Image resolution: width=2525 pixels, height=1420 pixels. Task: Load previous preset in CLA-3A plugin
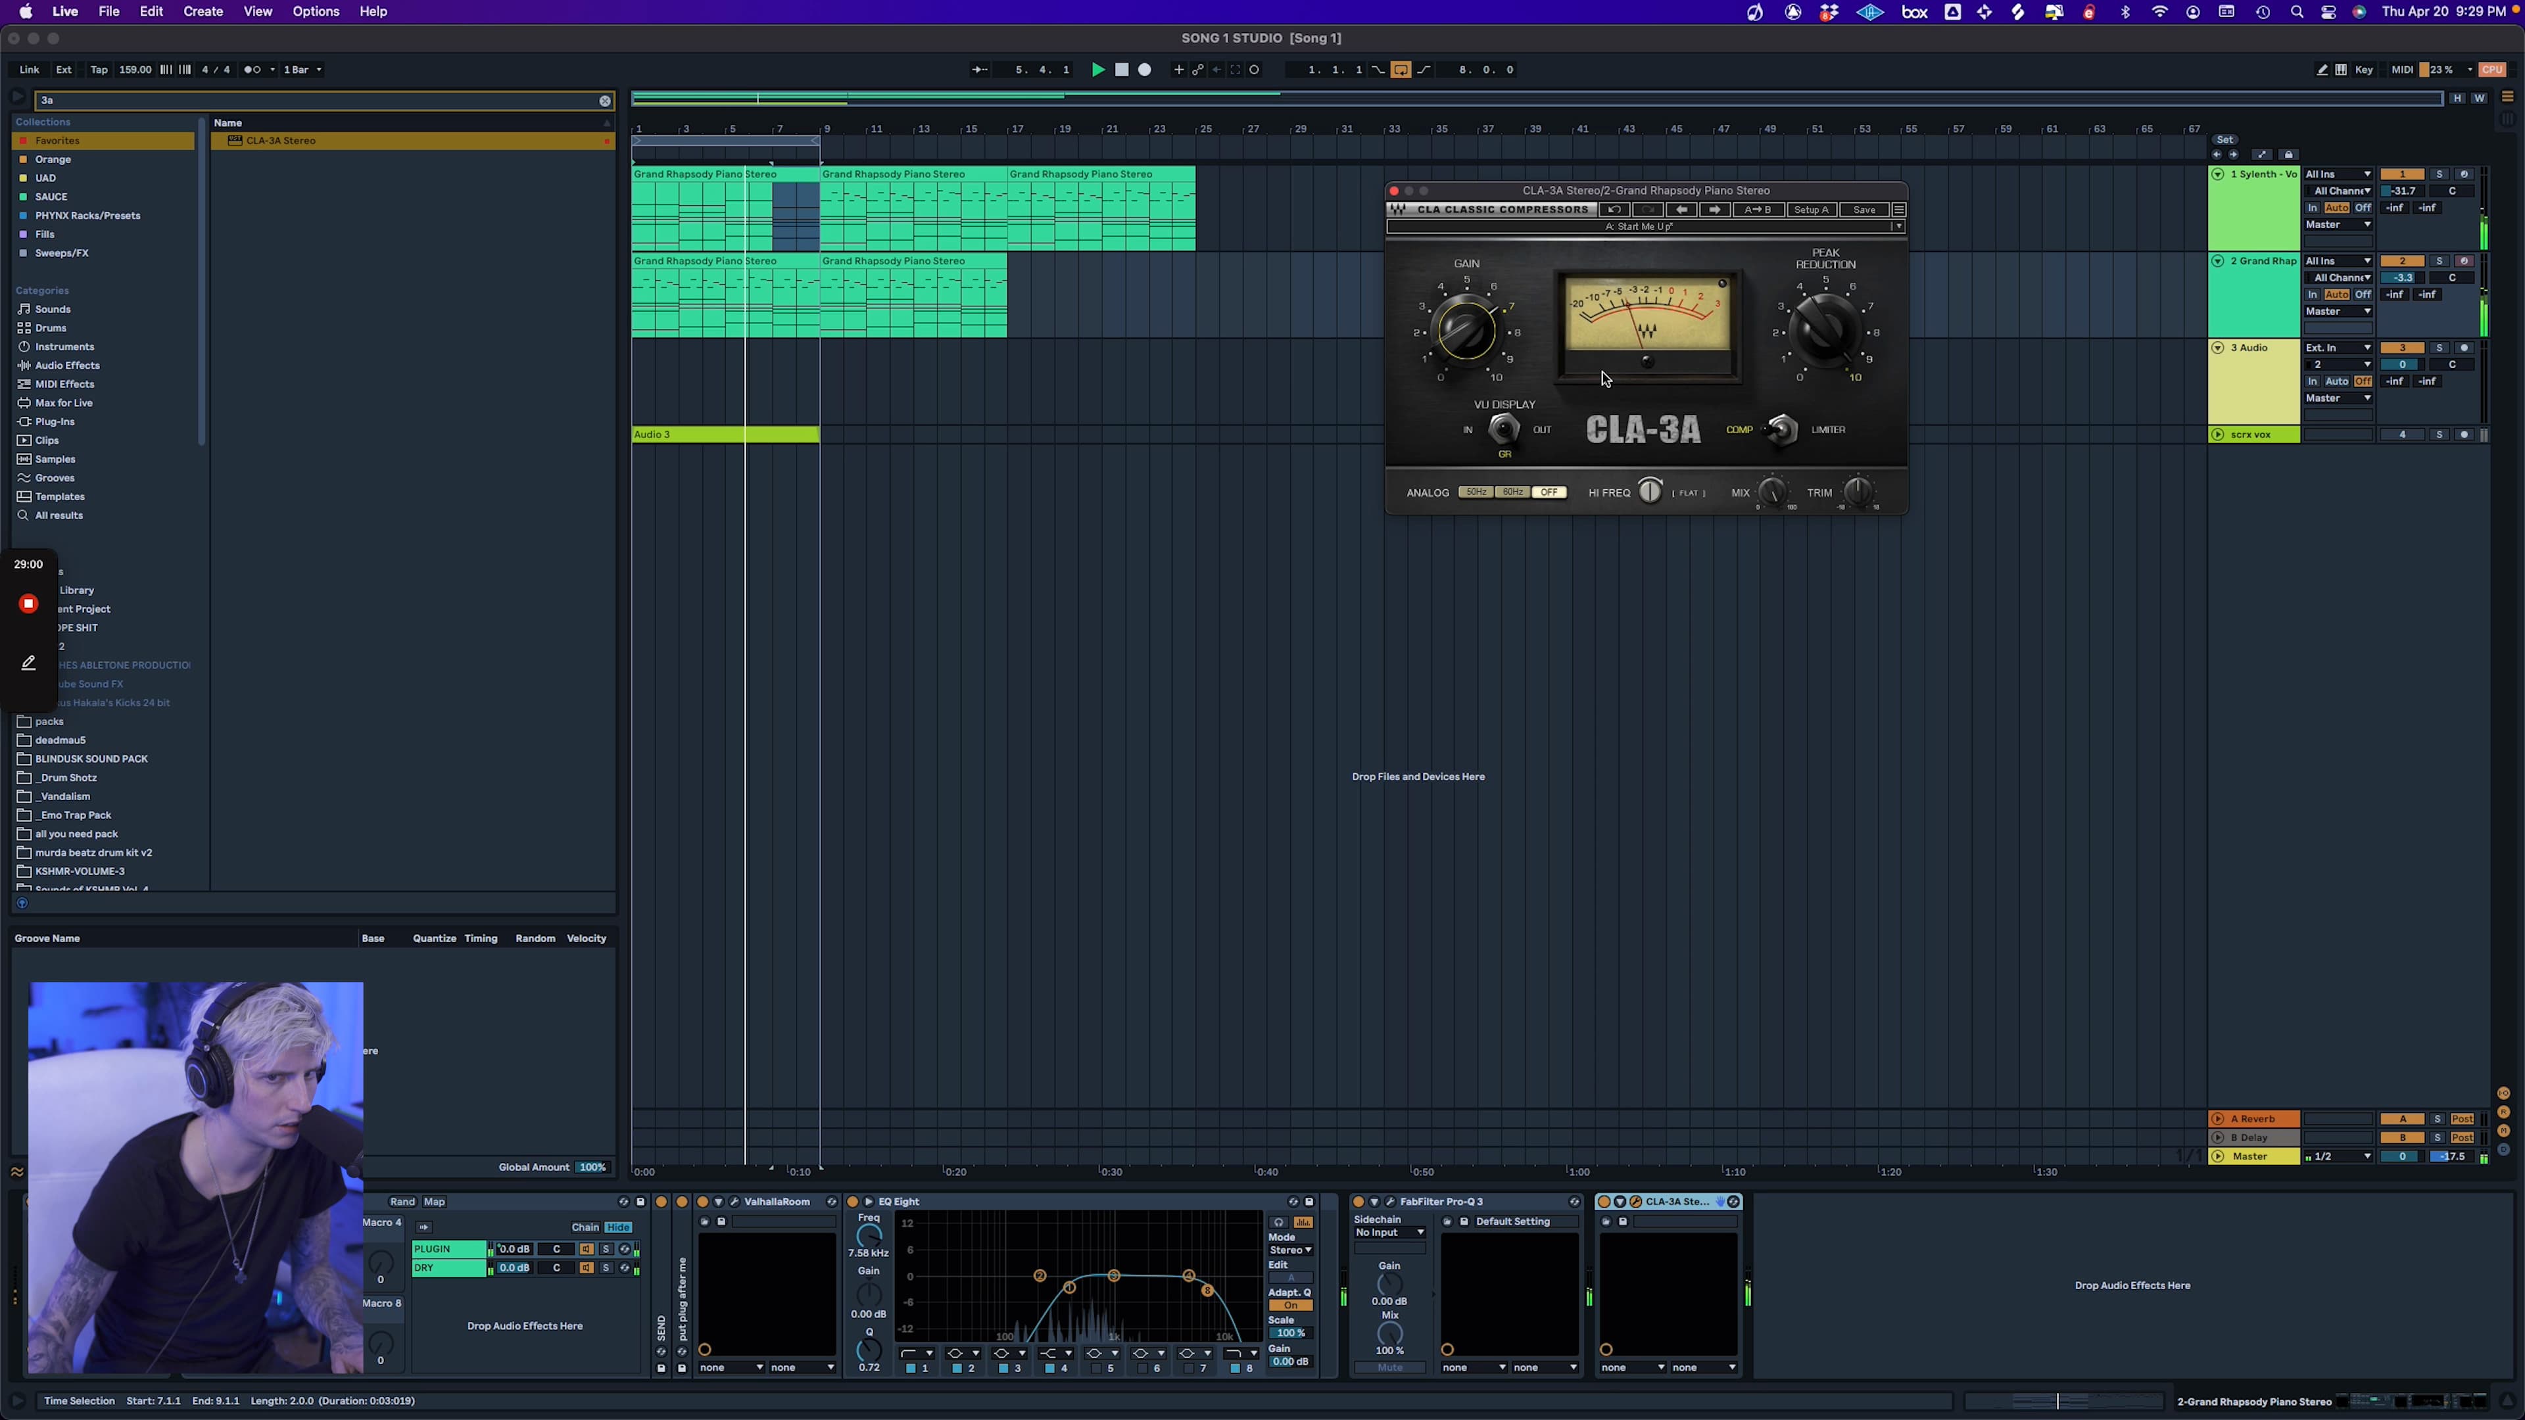(1682, 210)
